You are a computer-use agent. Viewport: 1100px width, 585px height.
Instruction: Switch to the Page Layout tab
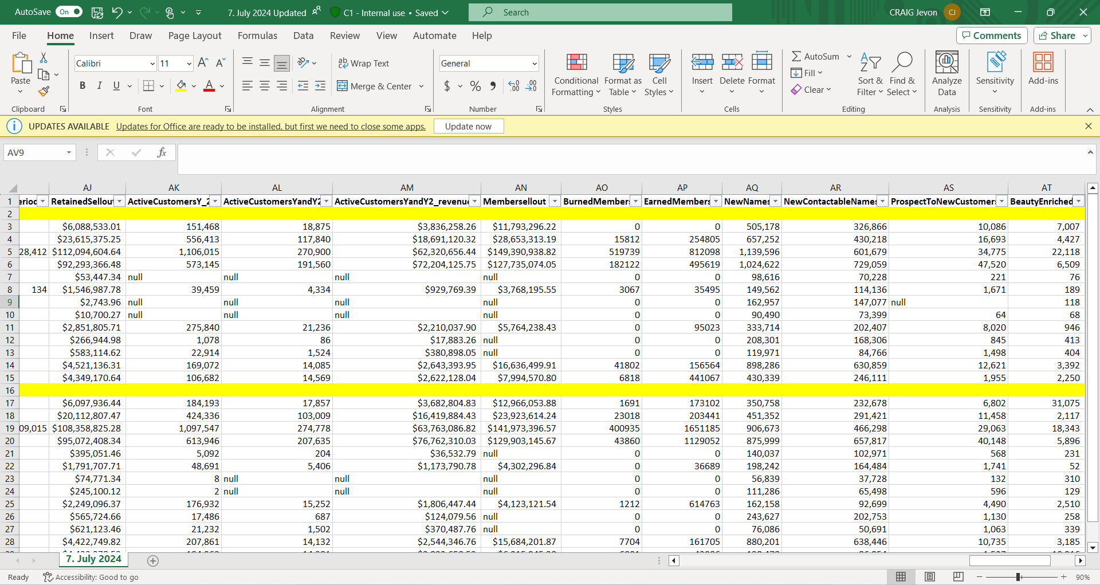pyautogui.click(x=194, y=36)
